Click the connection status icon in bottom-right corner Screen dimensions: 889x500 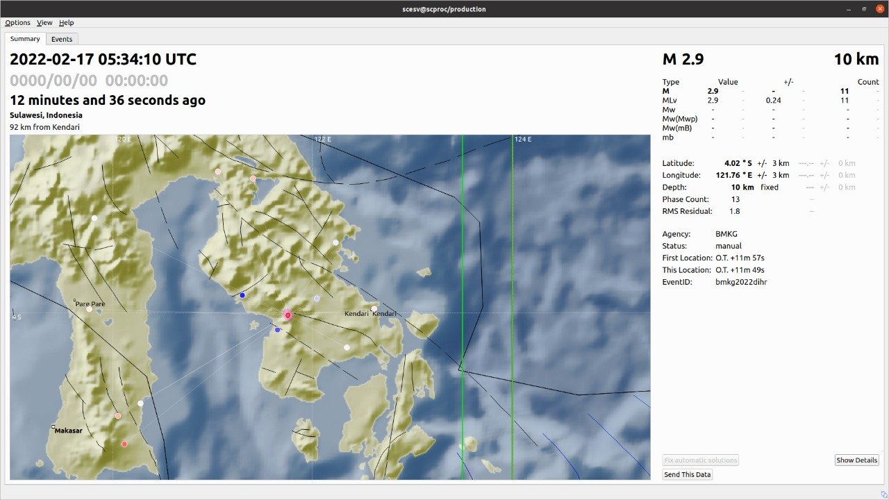[x=883, y=494]
